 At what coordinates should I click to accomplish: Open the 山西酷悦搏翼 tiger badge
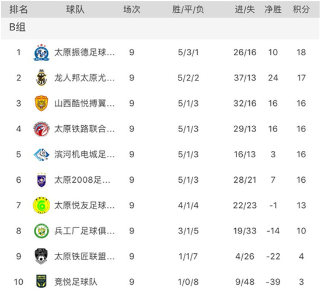click(x=41, y=103)
